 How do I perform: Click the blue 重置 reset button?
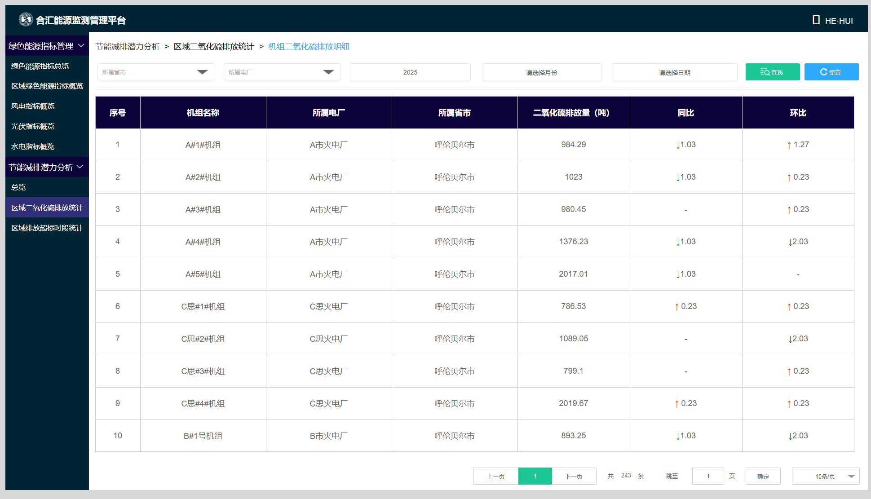pyautogui.click(x=831, y=72)
